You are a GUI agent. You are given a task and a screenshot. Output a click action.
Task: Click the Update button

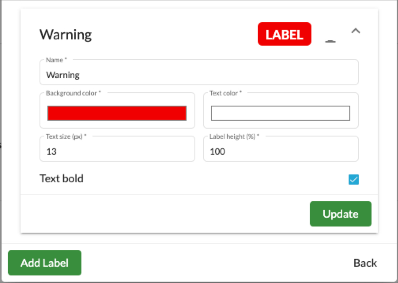tap(340, 214)
